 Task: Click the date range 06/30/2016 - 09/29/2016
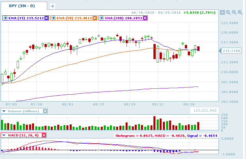coord(156,12)
